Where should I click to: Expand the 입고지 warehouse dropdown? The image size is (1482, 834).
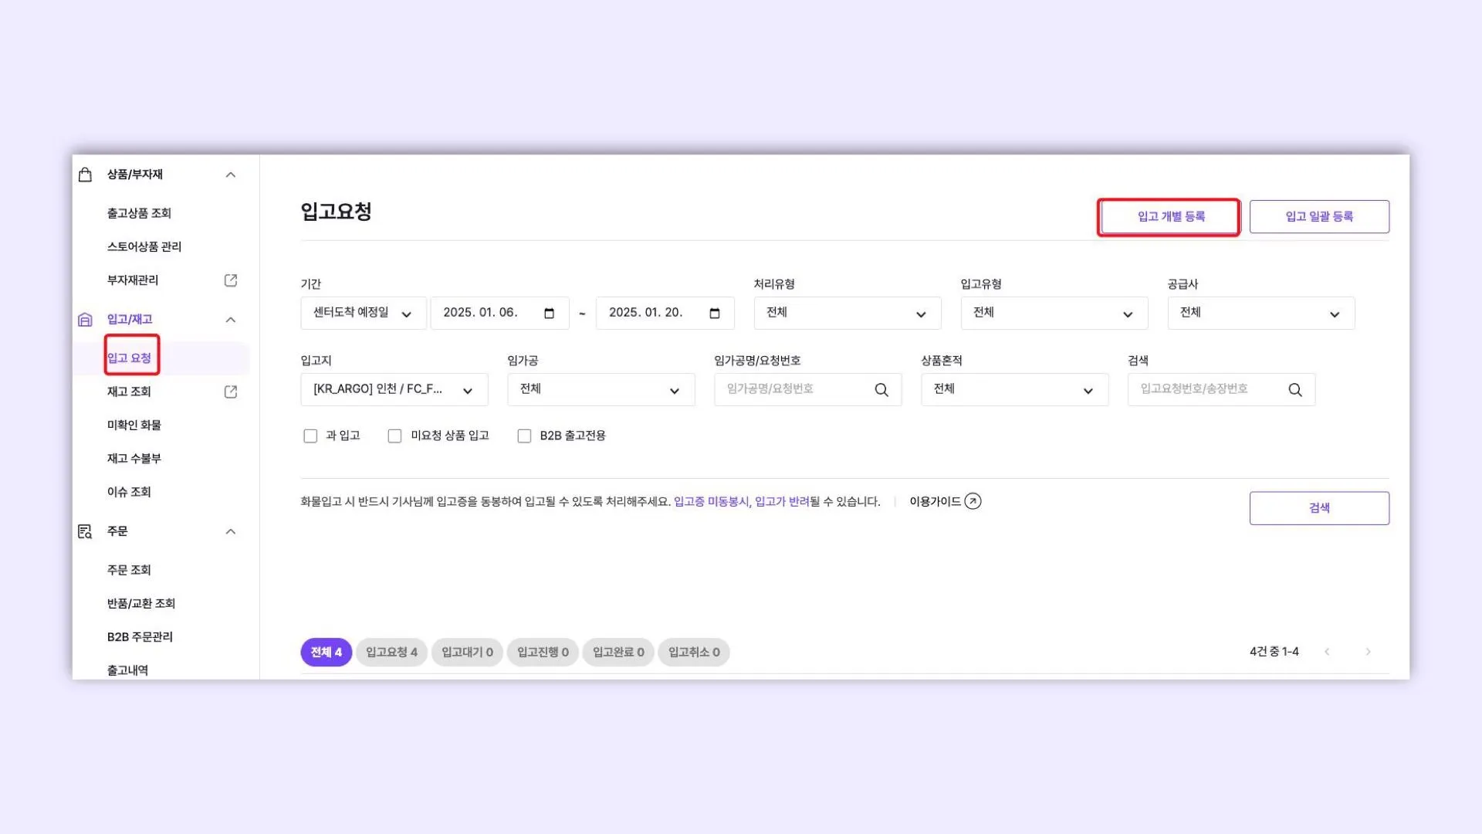click(394, 390)
